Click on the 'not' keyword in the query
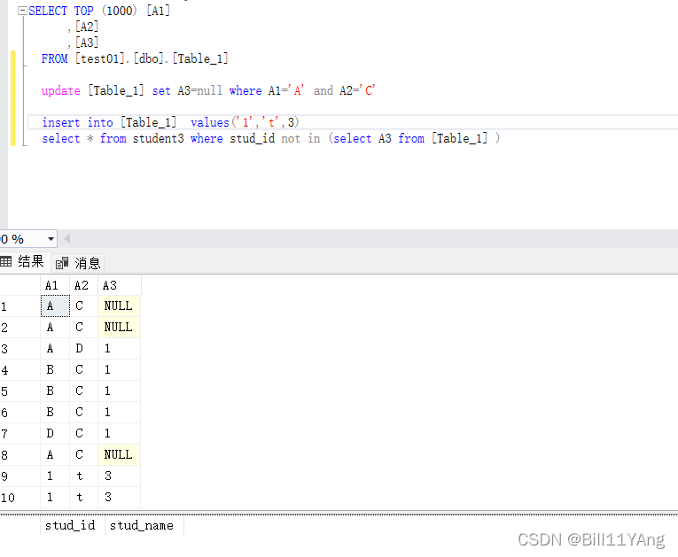 [291, 138]
